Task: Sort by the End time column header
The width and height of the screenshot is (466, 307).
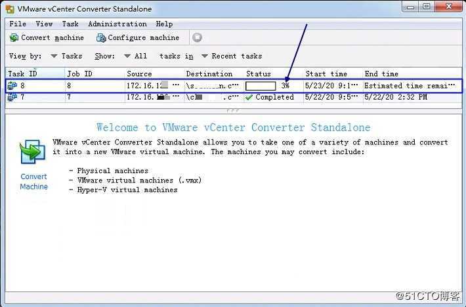Action: point(412,73)
